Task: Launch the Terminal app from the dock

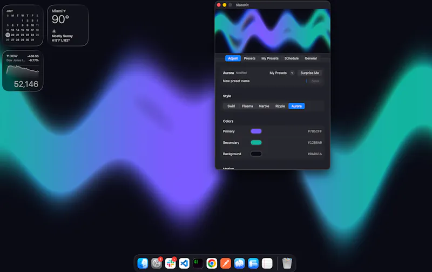Action: click(198, 263)
